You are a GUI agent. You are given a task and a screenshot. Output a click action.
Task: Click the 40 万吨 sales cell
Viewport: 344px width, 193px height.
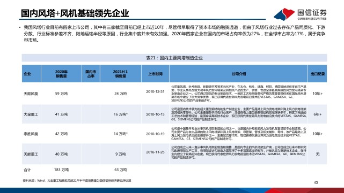(x=61, y=155)
